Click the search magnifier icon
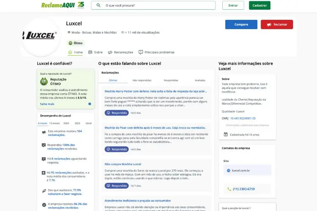Viewport: 317px width, 211px height. coord(98,5)
